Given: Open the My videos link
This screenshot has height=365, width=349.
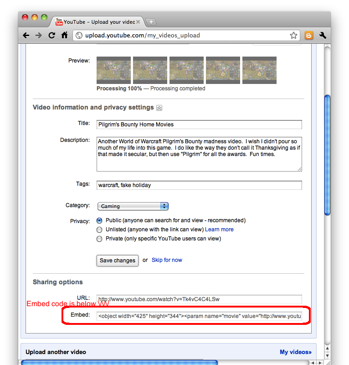Looking at the screenshot, I should pyautogui.click(x=296, y=352).
